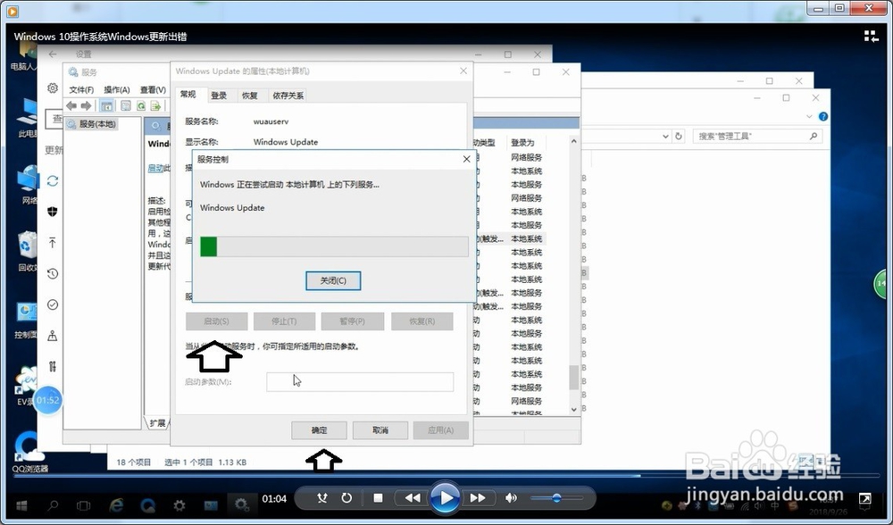Image resolution: width=893 pixels, height=525 pixels.
Task: Mute the player volume
Action: (511, 498)
